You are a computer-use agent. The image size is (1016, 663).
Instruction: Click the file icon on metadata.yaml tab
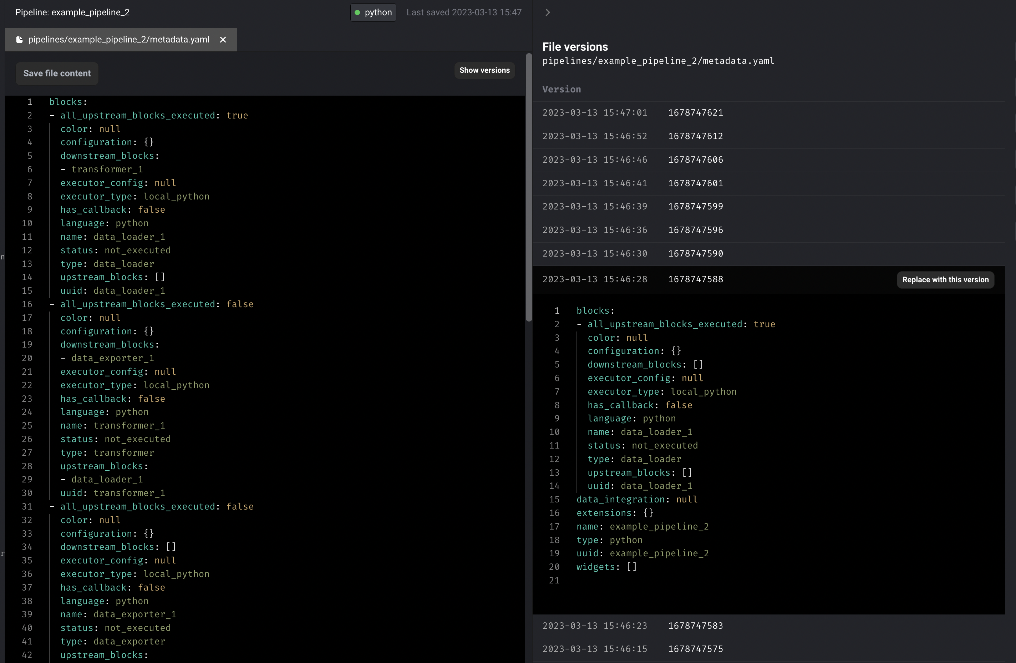pyautogui.click(x=19, y=40)
